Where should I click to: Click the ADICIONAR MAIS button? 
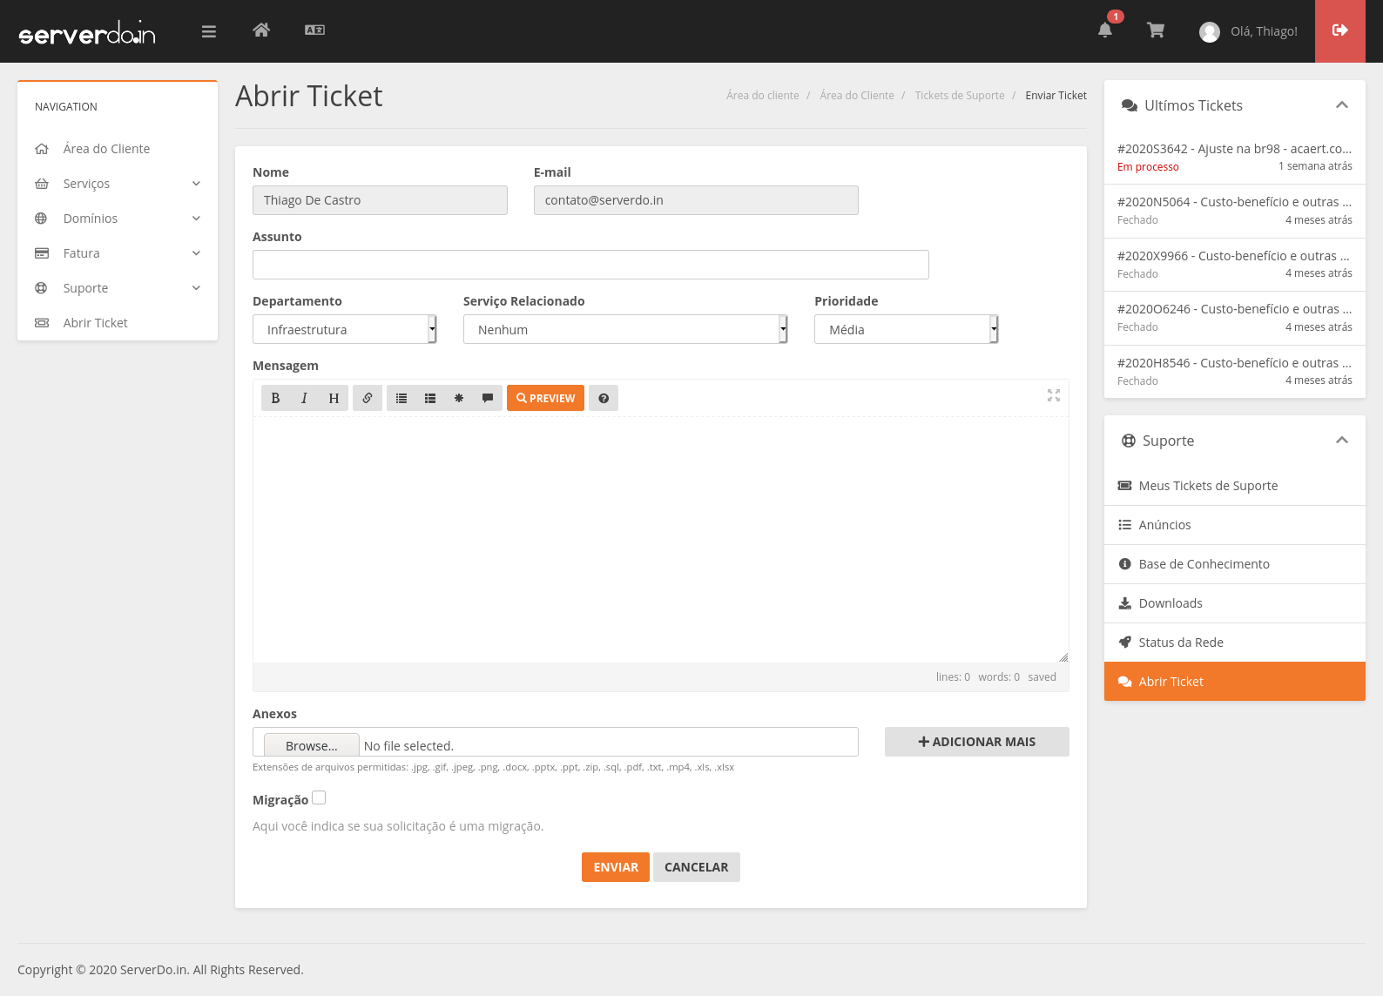(976, 742)
